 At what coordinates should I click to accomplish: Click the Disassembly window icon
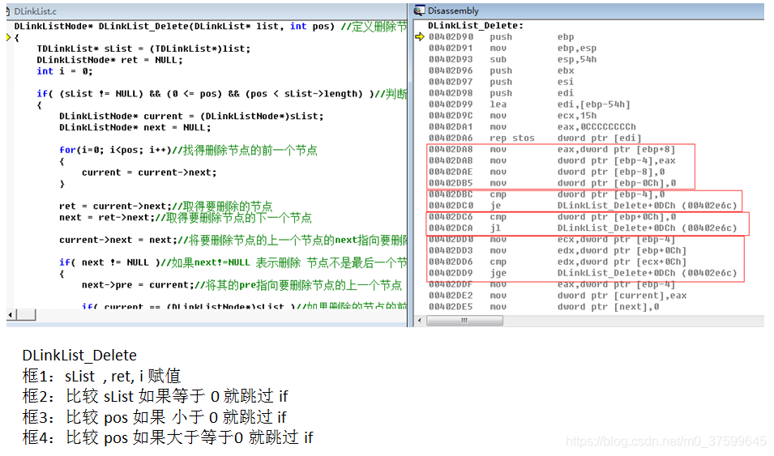pos(419,11)
